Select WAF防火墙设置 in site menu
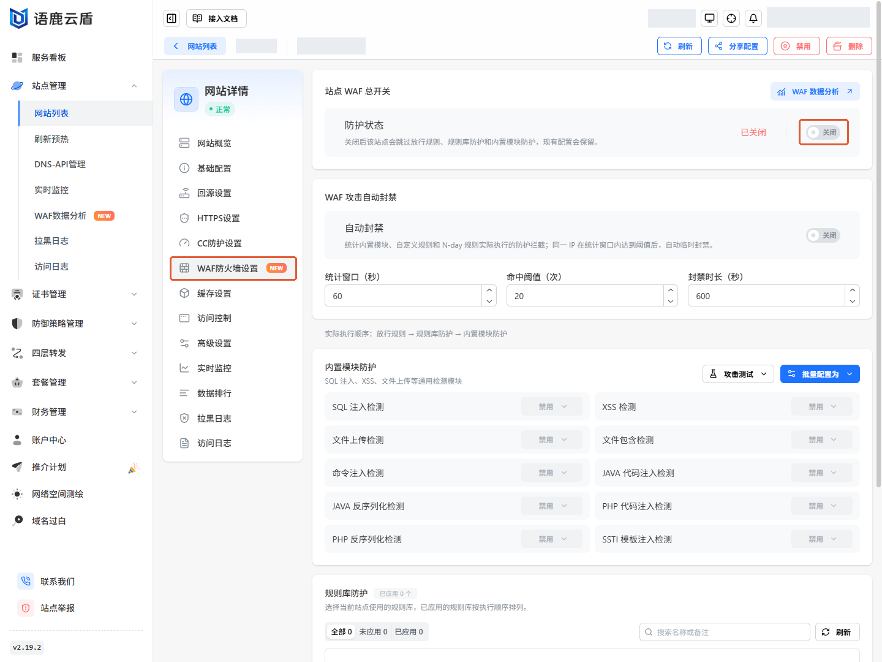This screenshot has width=882, height=662. [x=233, y=268]
